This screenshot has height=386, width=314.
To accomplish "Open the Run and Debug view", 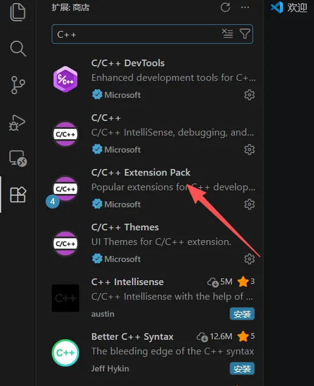I will (17, 122).
